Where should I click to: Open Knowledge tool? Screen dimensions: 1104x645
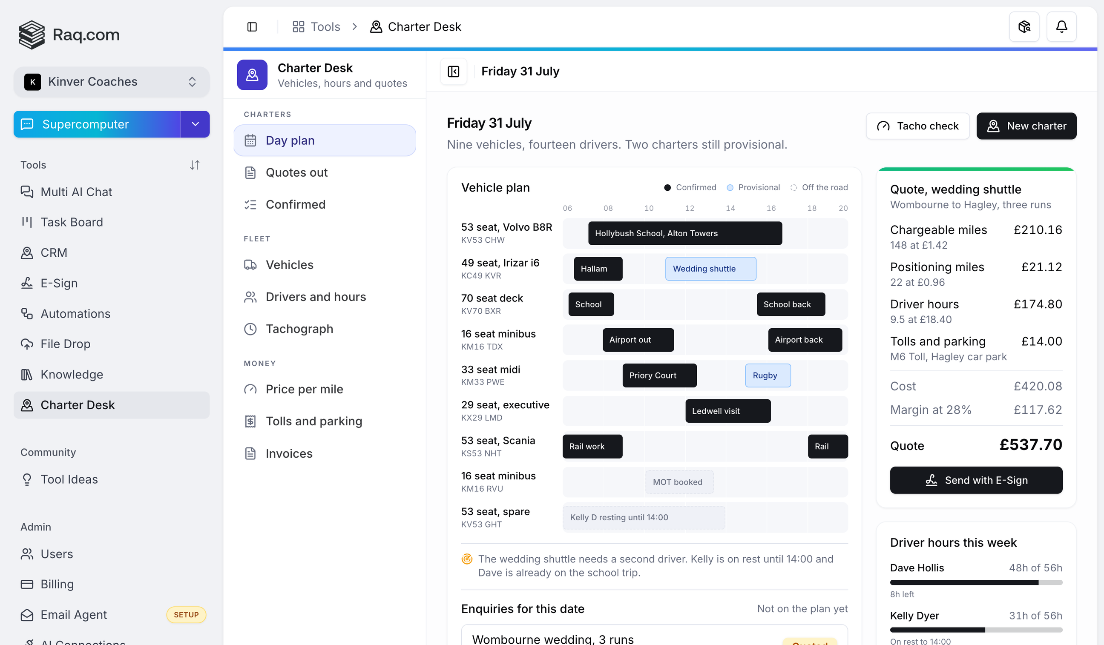coord(111,374)
